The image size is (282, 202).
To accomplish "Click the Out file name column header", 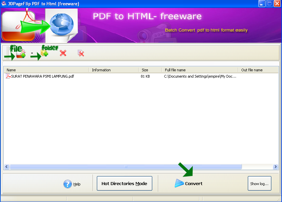I will coord(258,70).
